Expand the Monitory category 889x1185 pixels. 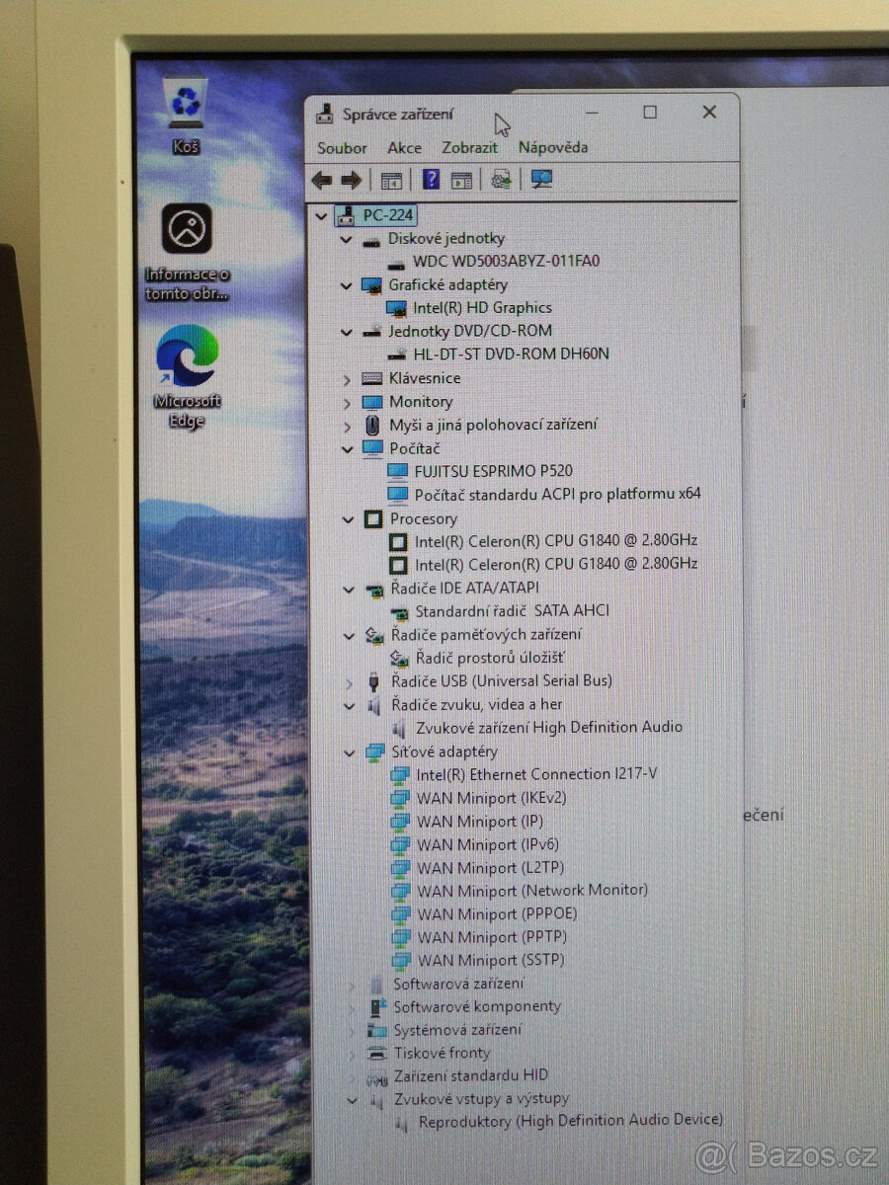click(x=347, y=402)
